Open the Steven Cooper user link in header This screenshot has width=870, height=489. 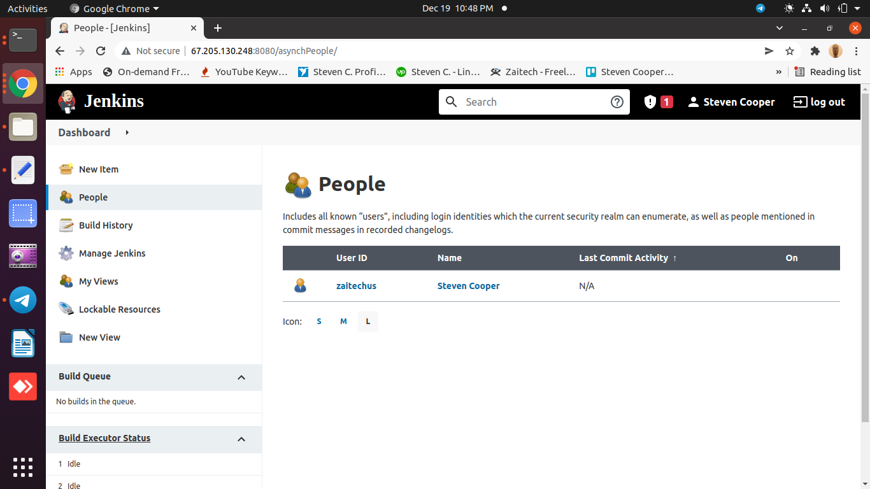731,102
